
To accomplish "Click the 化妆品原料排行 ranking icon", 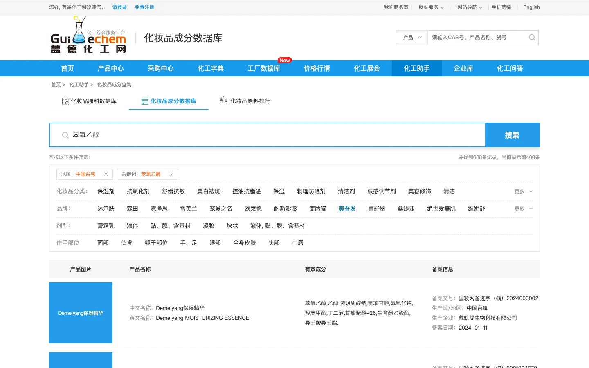I will point(224,100).
